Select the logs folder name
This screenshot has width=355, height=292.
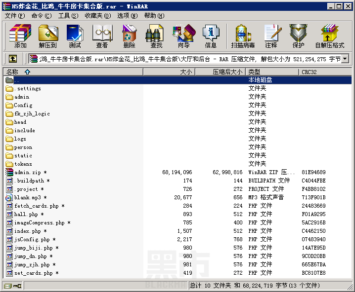coord(20,139)
